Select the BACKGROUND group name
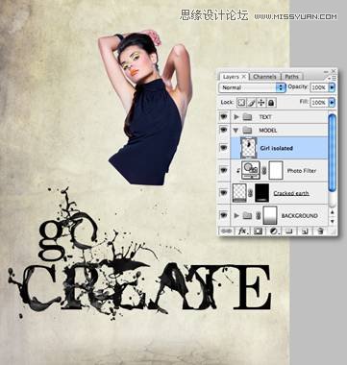 tap(300, 216)
